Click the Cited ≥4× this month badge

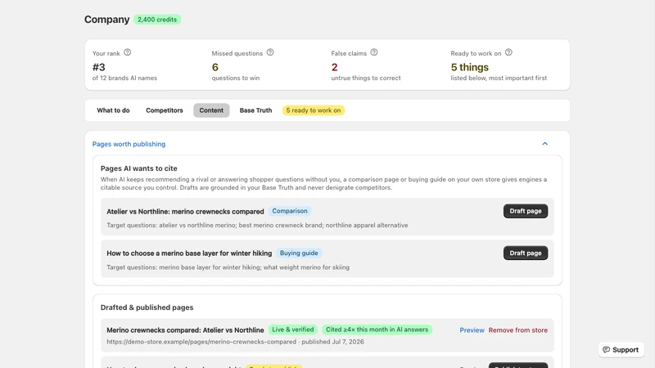point(377,330)
